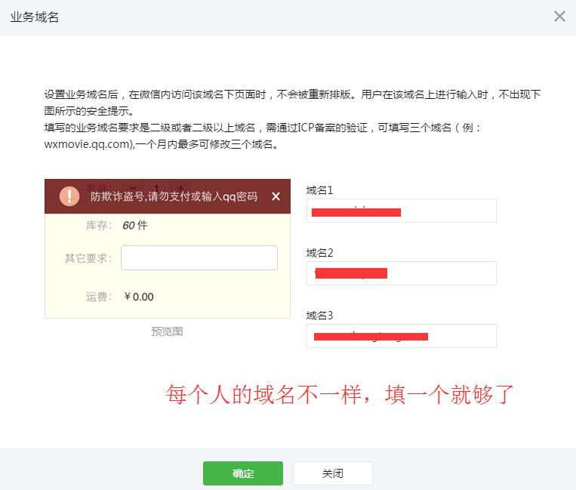Click the minus quantity stepper in the preview
Viewport: 576px width, 490px height.
pos(132,187)
